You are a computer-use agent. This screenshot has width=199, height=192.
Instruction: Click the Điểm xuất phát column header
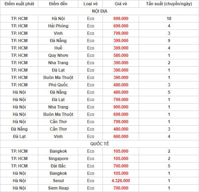coord(19,4)
